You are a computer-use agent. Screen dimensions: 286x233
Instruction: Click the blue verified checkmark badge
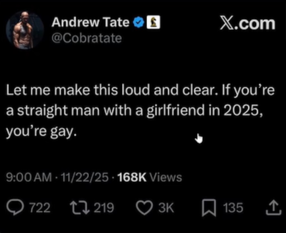click(139, 23)
